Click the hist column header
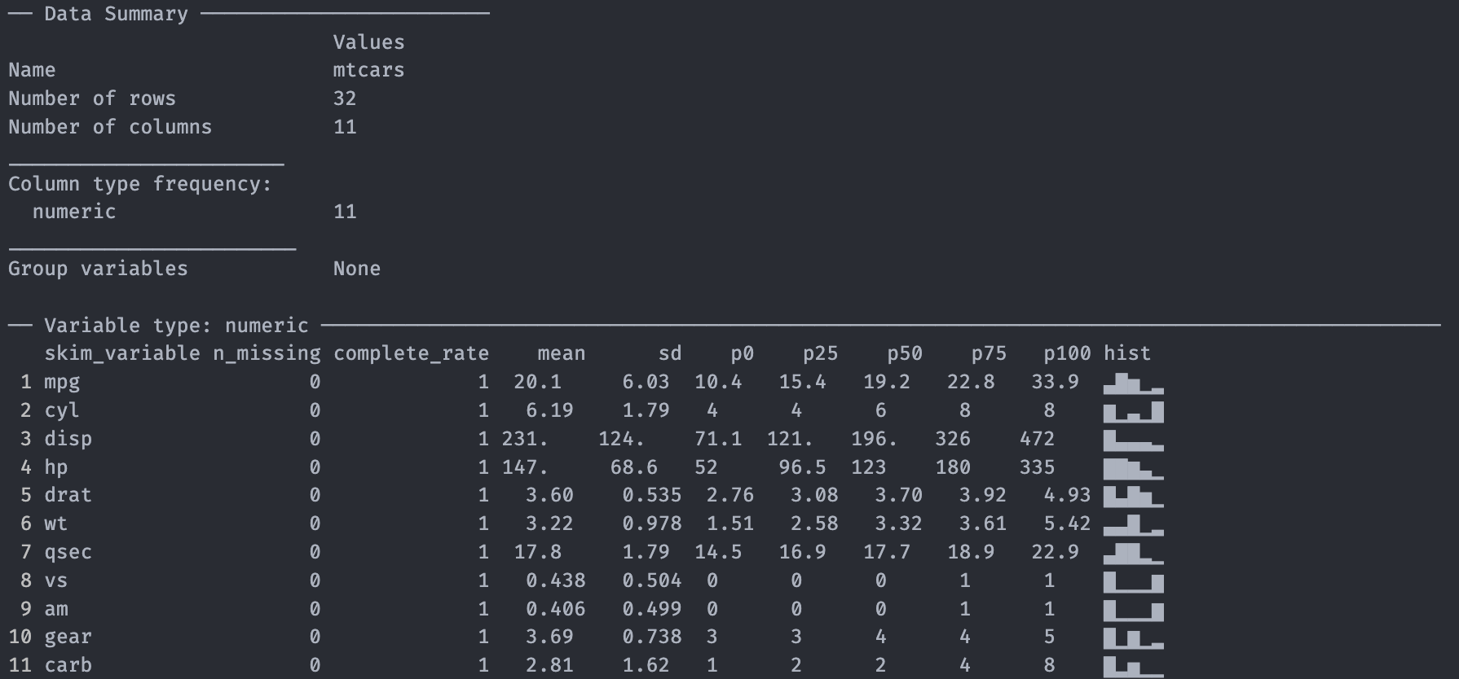 point(1126,353)
